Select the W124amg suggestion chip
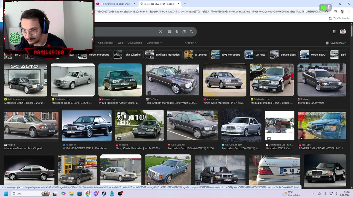This screenshot has height=198, width=353. tap(196, 55)
